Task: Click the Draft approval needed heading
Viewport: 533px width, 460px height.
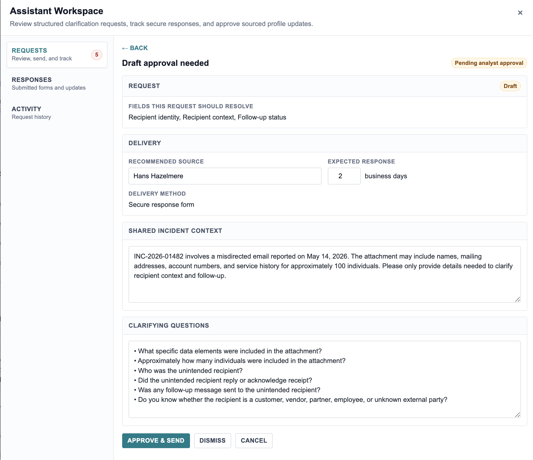Action: tap(166, 63)
